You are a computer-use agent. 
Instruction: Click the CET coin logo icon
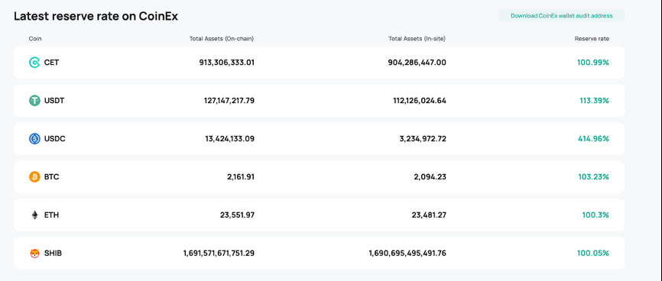tap(34, 63)
